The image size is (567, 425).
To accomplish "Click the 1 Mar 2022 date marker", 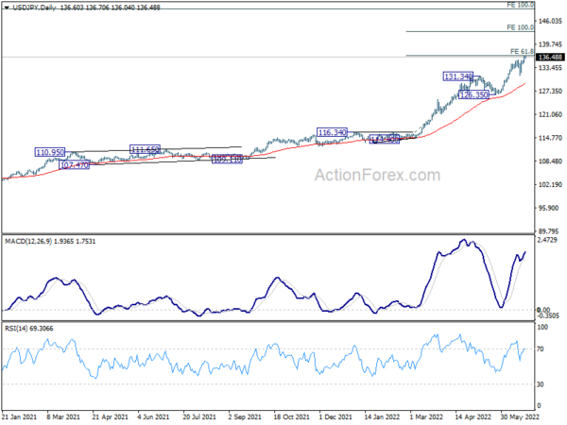I will [x=425, y=416].
